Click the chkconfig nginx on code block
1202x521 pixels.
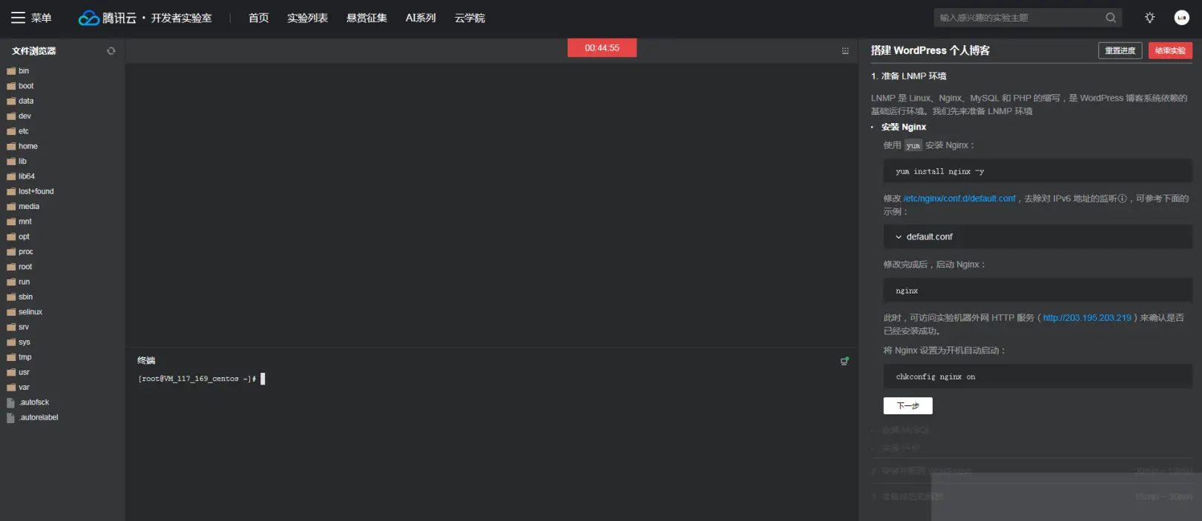click(x=1037, y=376)
